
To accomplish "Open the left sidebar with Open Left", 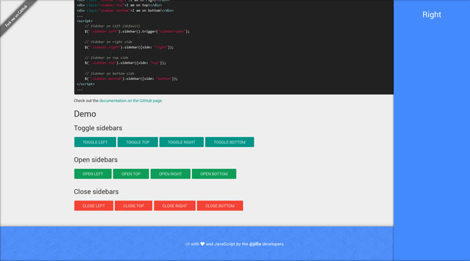I will (x=93, y=174).
